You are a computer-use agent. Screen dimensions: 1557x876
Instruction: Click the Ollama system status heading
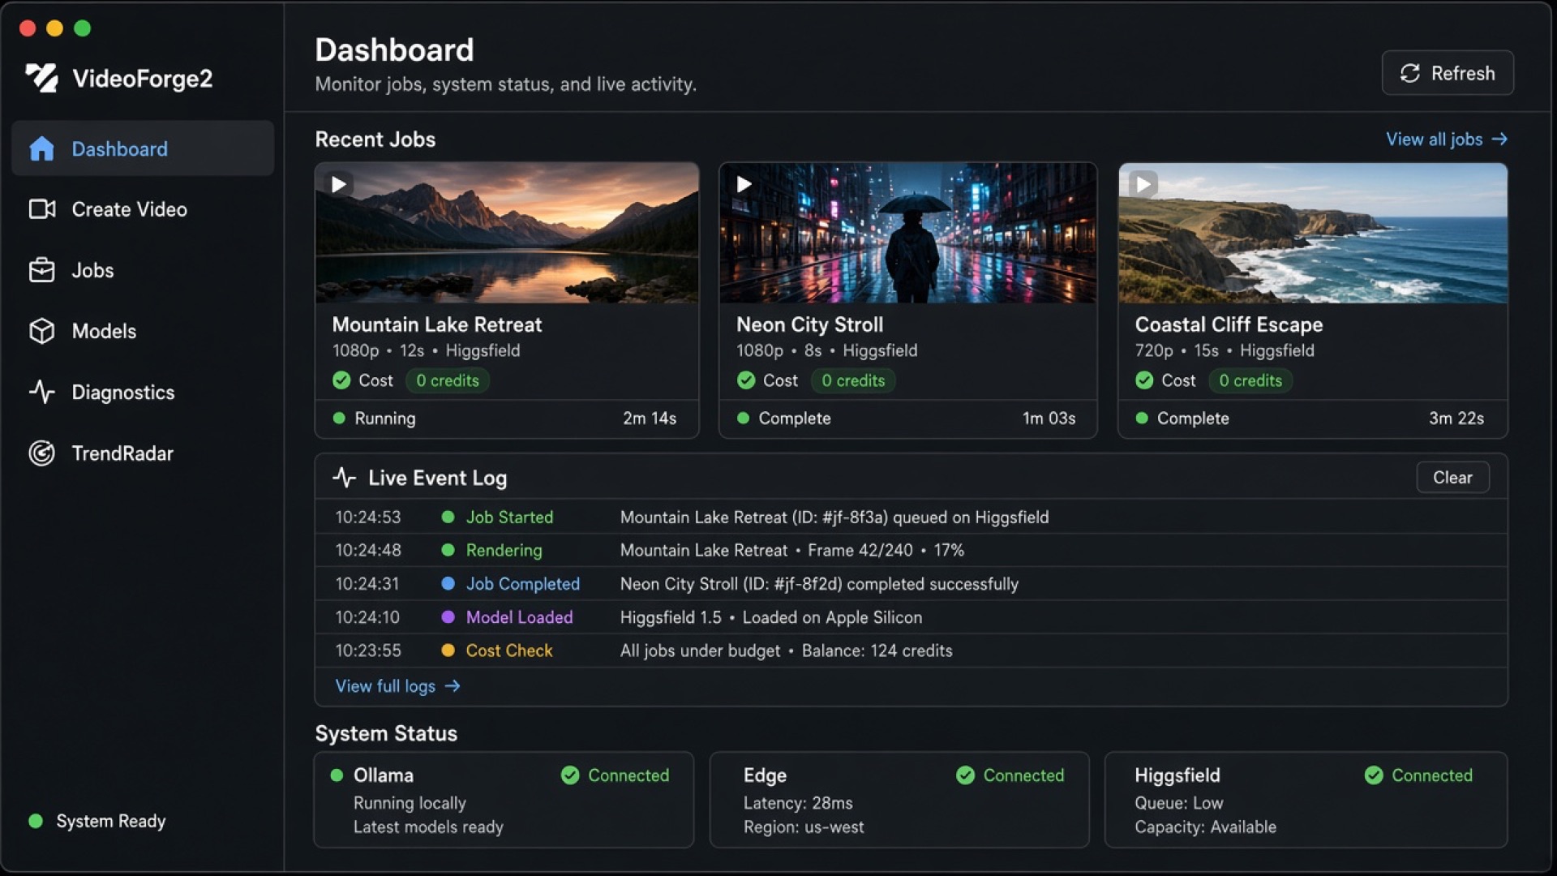pos(384,775)
